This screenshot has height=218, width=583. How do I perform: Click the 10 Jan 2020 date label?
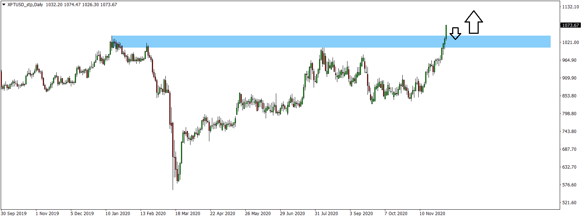coord(118,214)
